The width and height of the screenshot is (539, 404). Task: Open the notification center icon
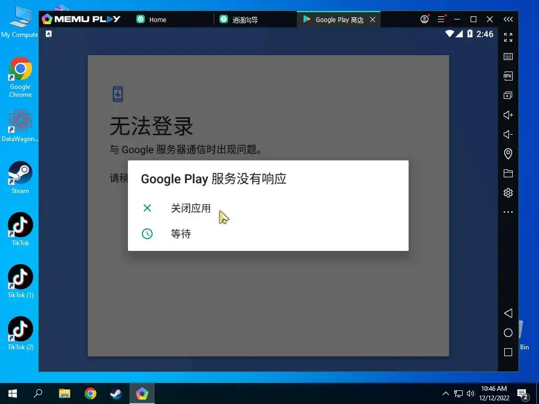pos(523,394)
